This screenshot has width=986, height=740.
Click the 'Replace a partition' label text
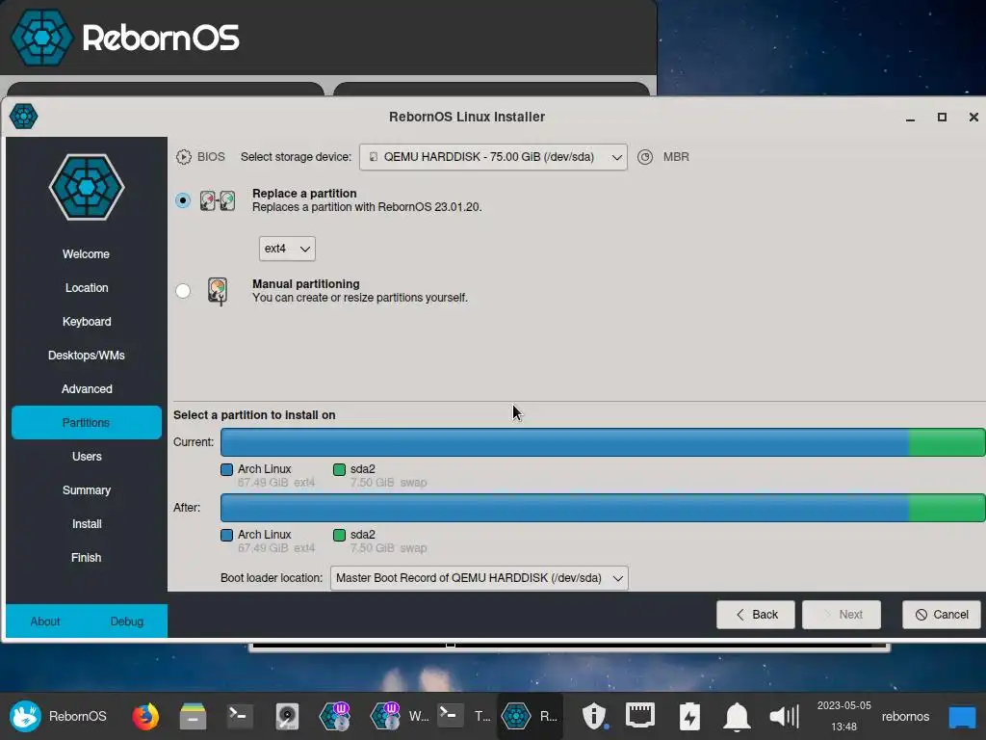[304, 193]
